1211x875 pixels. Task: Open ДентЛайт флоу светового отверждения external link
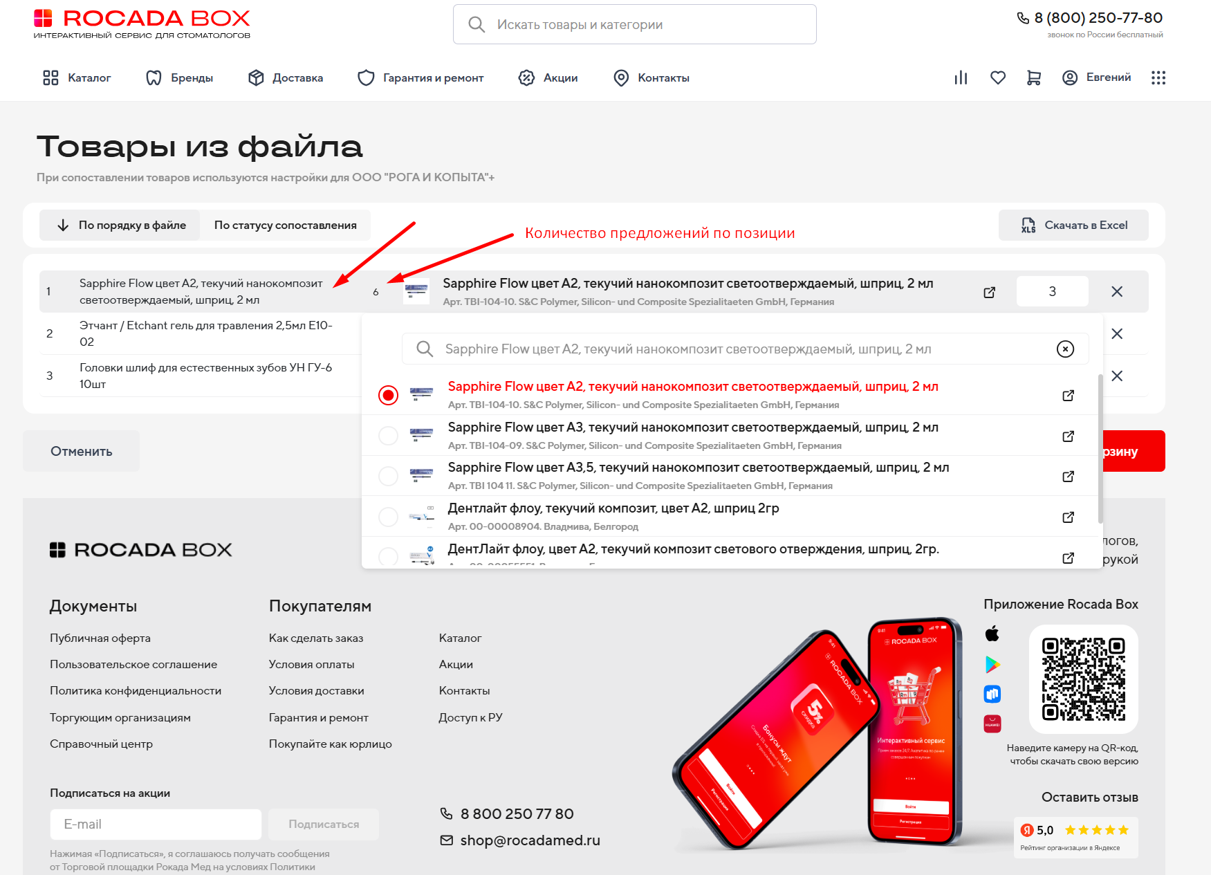tap(1068, 558)
